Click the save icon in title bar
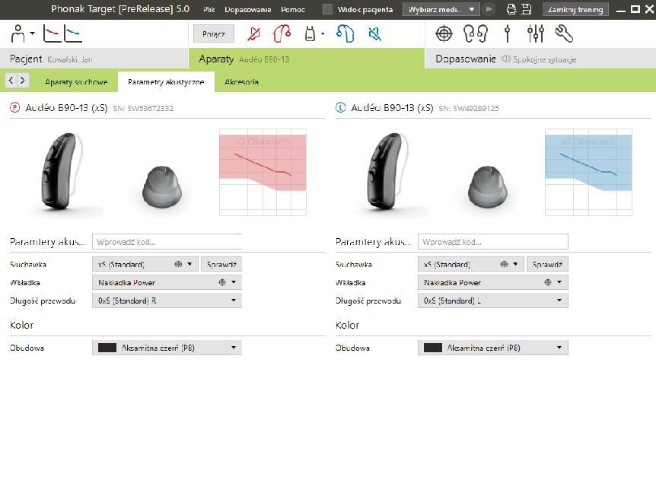The image size is (656, 477). click(x=527, y=9)
